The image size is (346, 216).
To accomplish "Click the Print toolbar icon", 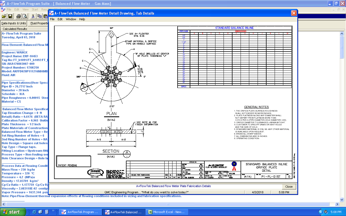I will coord(19,16).
